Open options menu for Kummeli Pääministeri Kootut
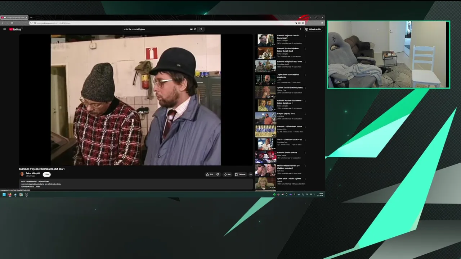Image resolution: width=461 pixels, height=259 pixels. click(305, 127)
